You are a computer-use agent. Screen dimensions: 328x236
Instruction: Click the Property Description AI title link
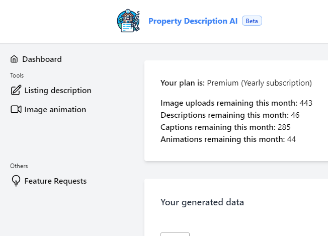tap(193, 21)
